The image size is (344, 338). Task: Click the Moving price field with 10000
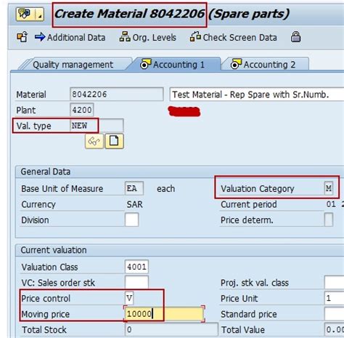164,314
